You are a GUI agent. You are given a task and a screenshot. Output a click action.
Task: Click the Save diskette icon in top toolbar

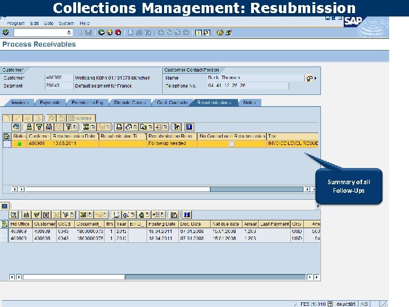[89, 32]
